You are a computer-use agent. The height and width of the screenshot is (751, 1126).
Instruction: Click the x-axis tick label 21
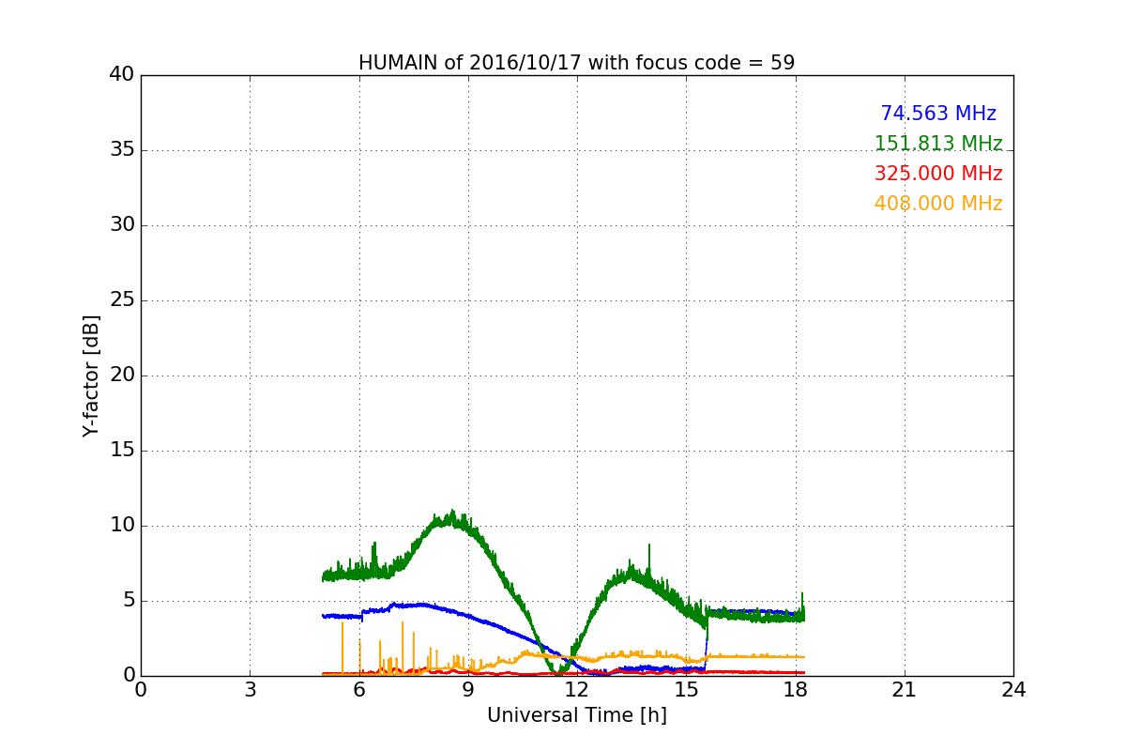905,690
